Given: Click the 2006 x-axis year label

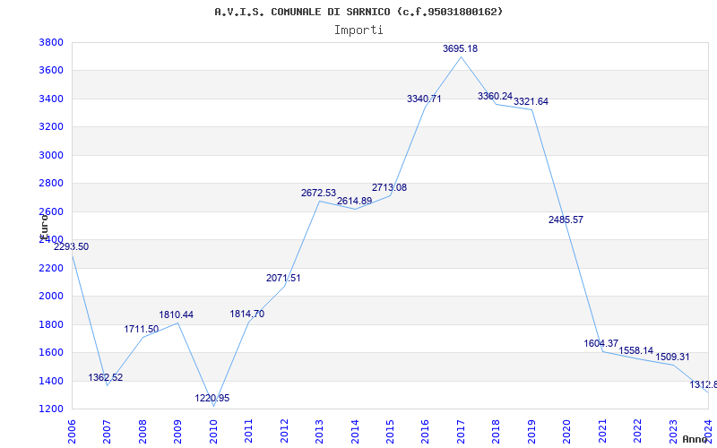Looking at the screenshot, I should [72, 432].
